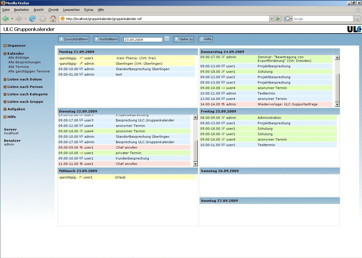The width and height of the screenshot is (362, 258).
Task: Click the Vorblättern button
Action: pyautogui.click(x=106, y=39)
